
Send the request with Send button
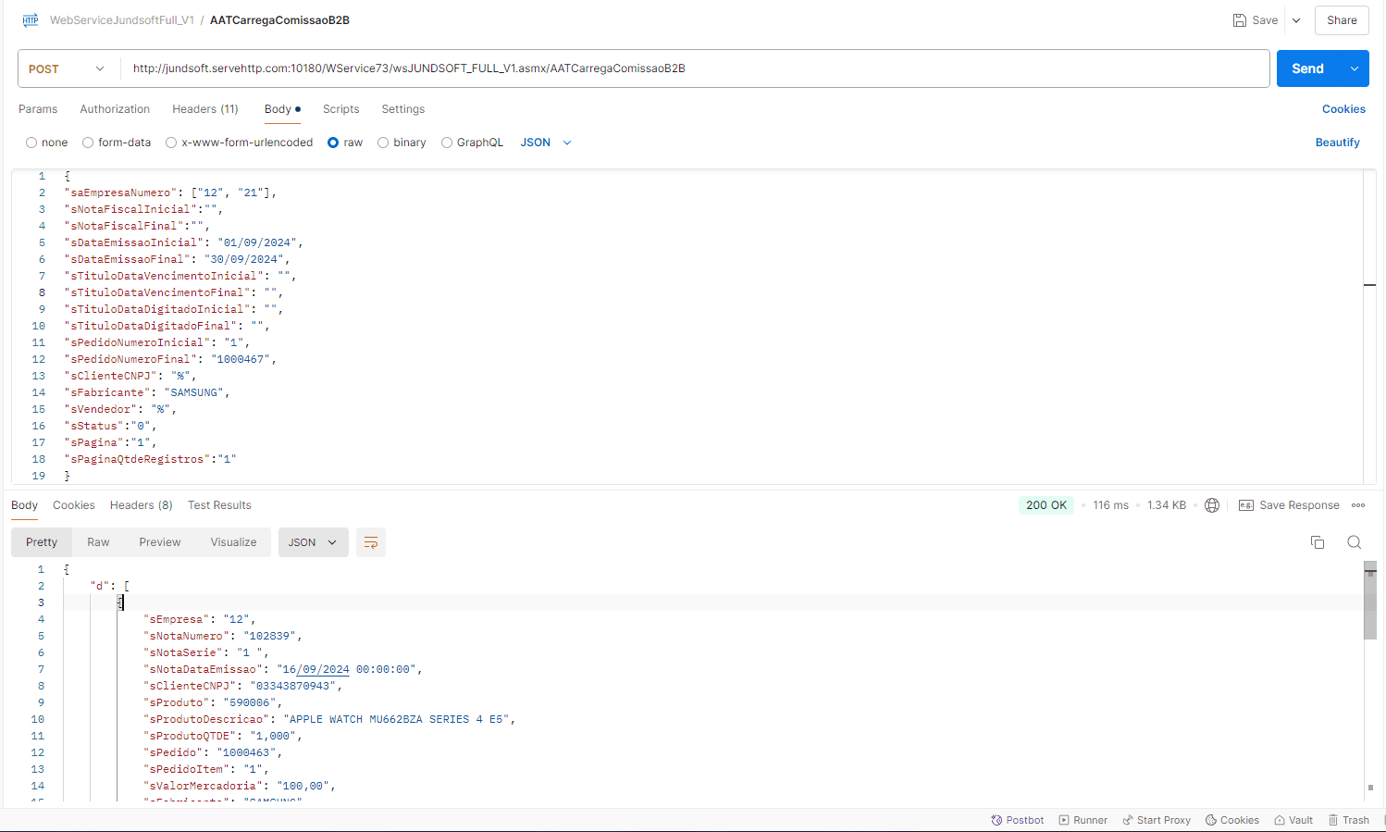(1307, 68)
